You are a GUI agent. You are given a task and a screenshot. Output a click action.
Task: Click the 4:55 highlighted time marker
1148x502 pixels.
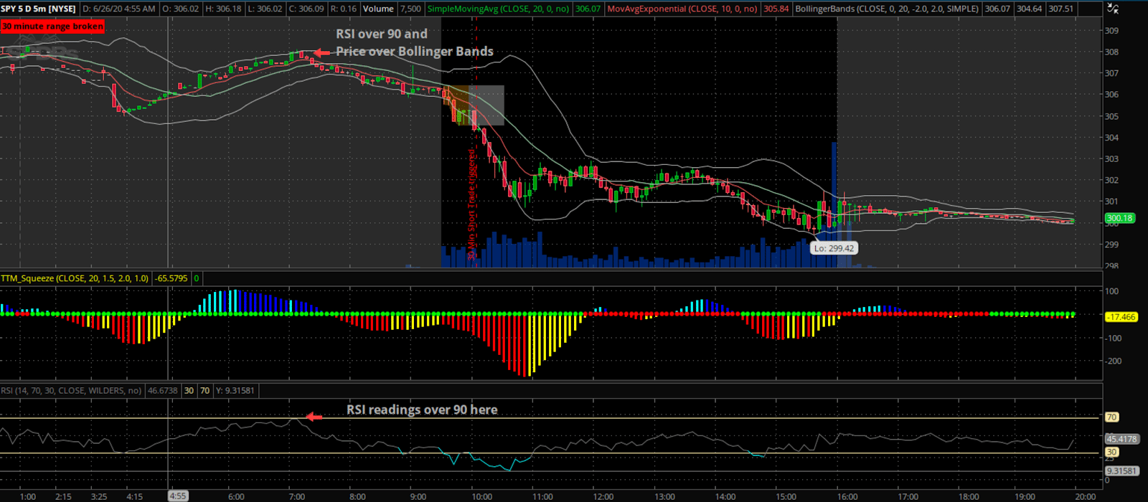(x=177, y=496)
